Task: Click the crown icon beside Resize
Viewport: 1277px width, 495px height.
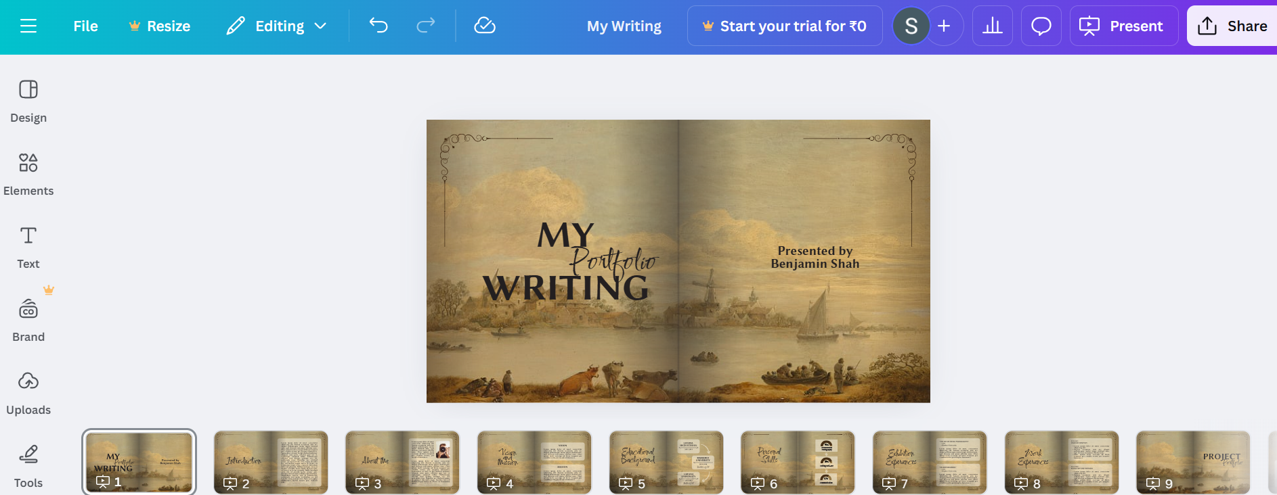Action: click(x=135, y=26)
